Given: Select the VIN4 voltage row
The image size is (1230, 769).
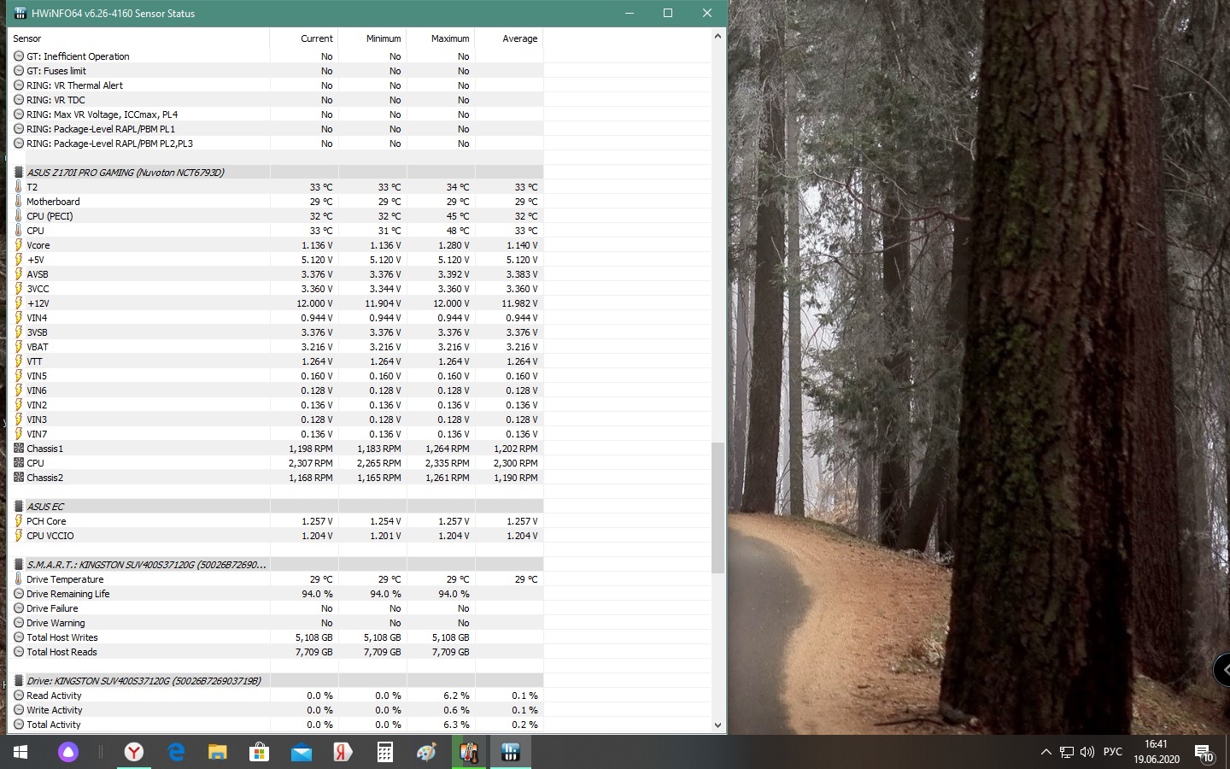Looking at the screenshot, I should (275, 318).
